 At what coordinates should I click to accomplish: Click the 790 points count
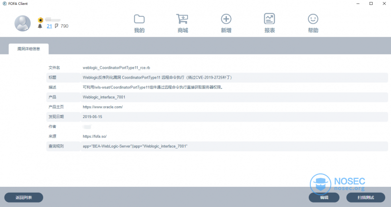(64, 26)
